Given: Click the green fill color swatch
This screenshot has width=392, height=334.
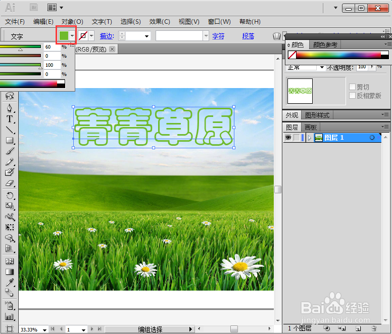Looking at the screenshot, I should pyautogui.click(x=64, y=35).
